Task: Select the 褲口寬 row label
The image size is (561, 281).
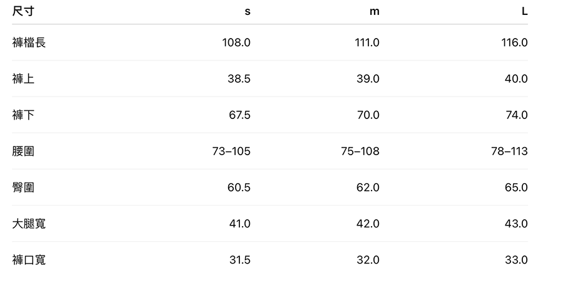Action: tap(29, 259)
